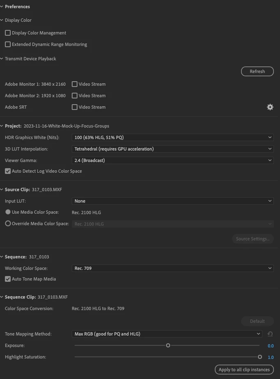
Task: Toggle Extended Dynamic Range Monitoring
Action: [x=8, y=44]
